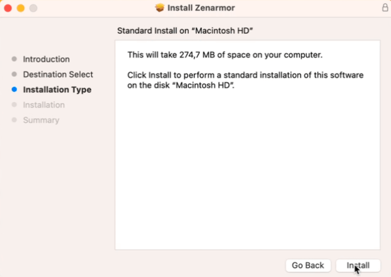Close the installer with red button
391x277 pixels.
click(x=8, y=8)
